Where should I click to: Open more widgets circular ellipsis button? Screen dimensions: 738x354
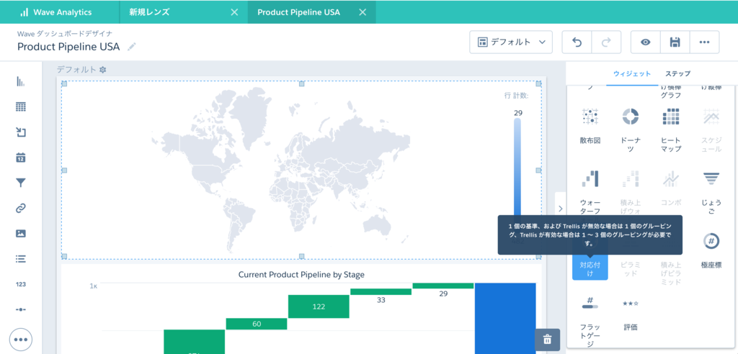pos(21,340)
